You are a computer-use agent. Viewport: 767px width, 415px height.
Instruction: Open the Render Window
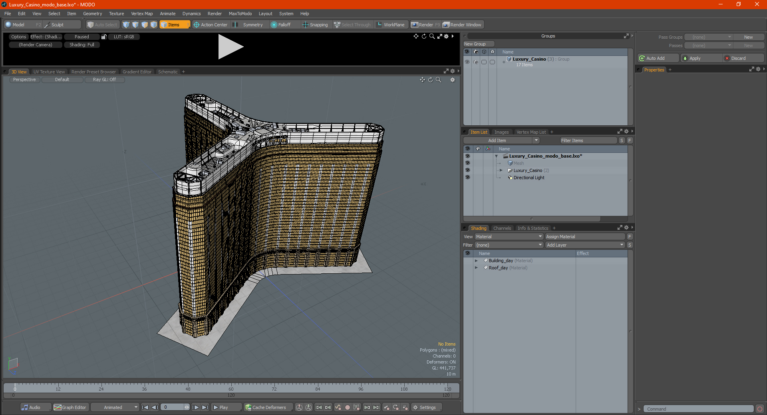(463, 25)
